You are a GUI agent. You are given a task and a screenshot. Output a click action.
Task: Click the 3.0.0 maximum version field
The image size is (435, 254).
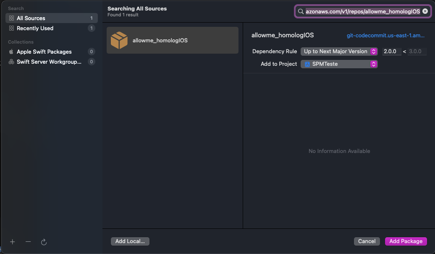coord(417,52)
